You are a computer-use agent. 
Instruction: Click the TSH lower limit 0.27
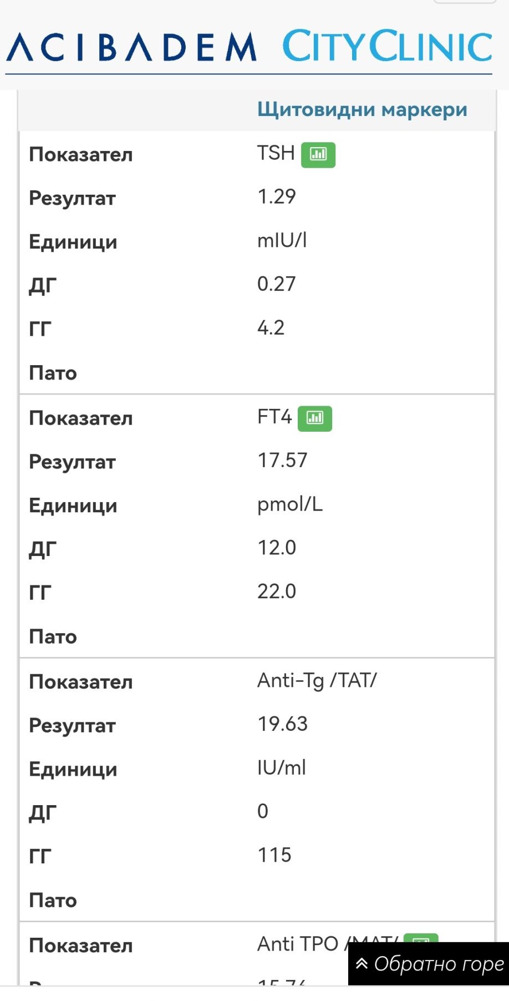pos(277,284)
